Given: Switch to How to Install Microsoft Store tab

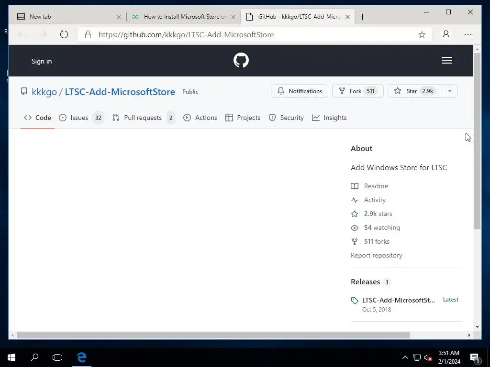Looking at the screenshot, I should (183, 17).
